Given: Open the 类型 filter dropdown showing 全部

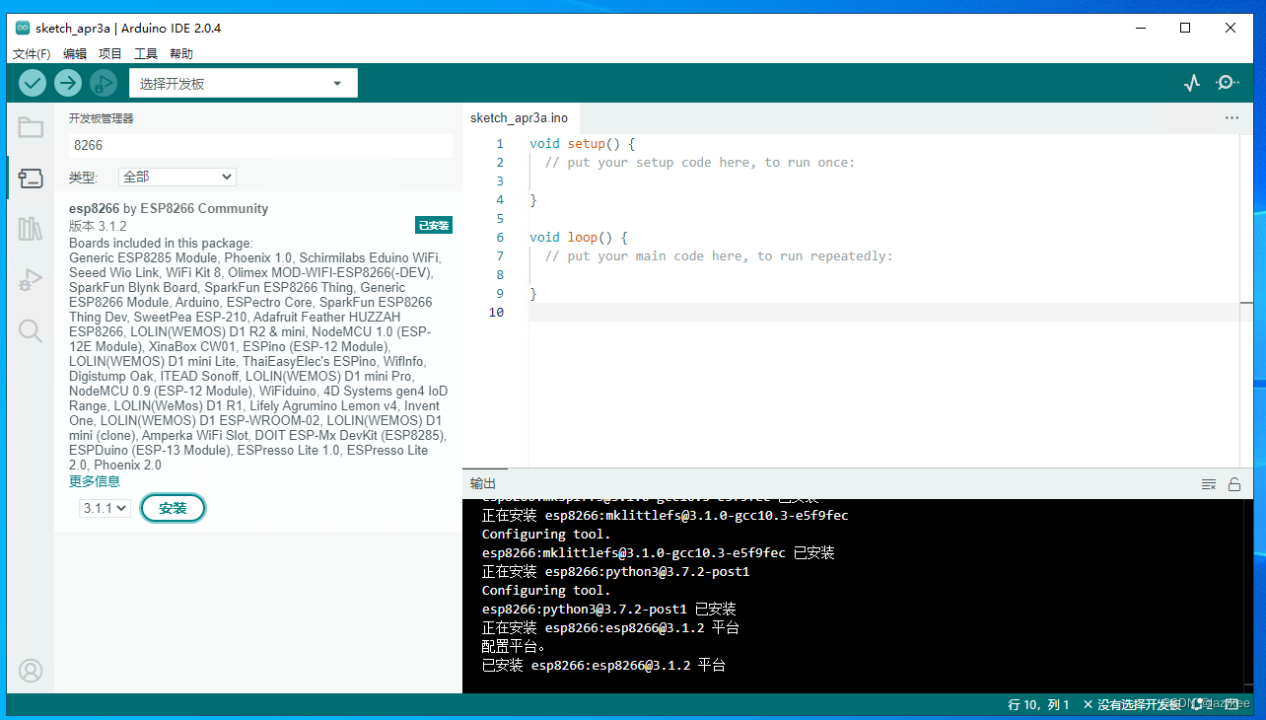Looking at the screenshot, I should click(x=176, y=177).
